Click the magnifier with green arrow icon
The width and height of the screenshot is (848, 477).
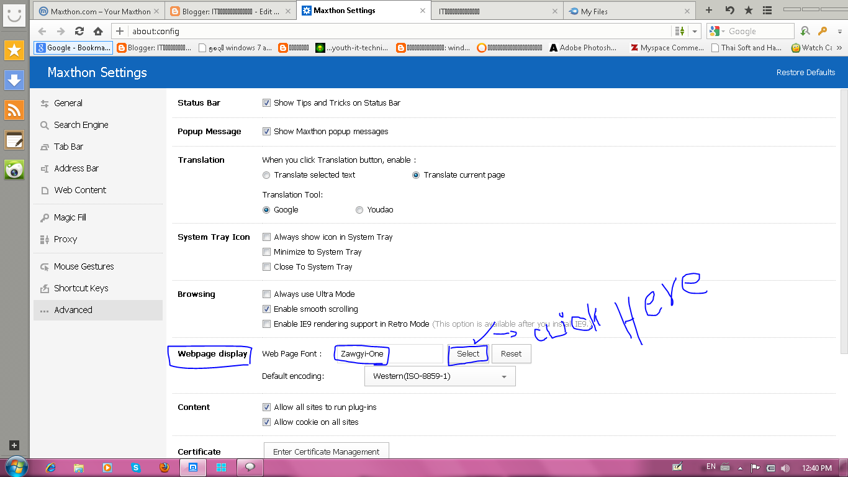click(x=805, y=31)
